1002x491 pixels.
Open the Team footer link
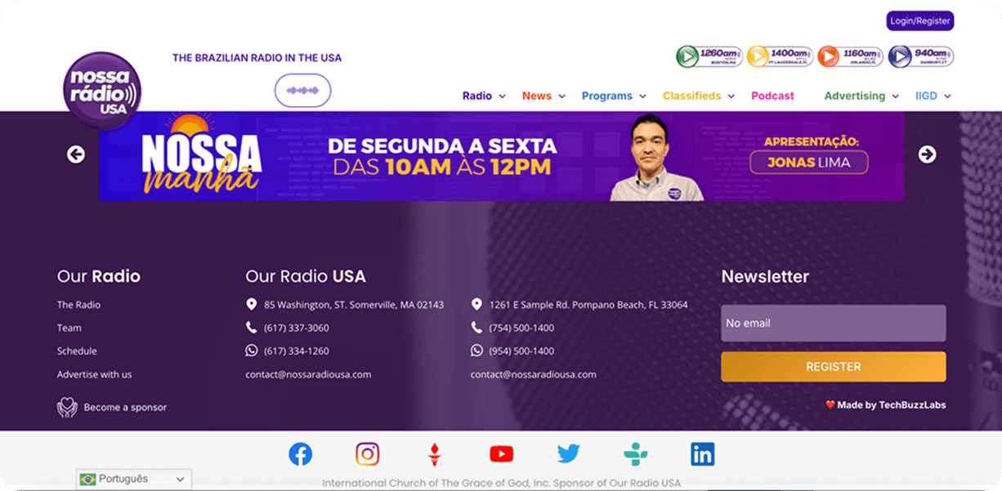coord(69,328)
